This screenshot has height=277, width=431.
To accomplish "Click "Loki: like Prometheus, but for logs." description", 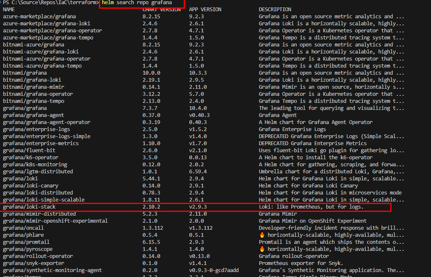I will [311, 207].
